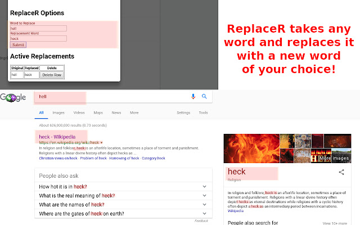Open the search Settings menu
This screenshot has width=360, height=225.
pos(183,112)
